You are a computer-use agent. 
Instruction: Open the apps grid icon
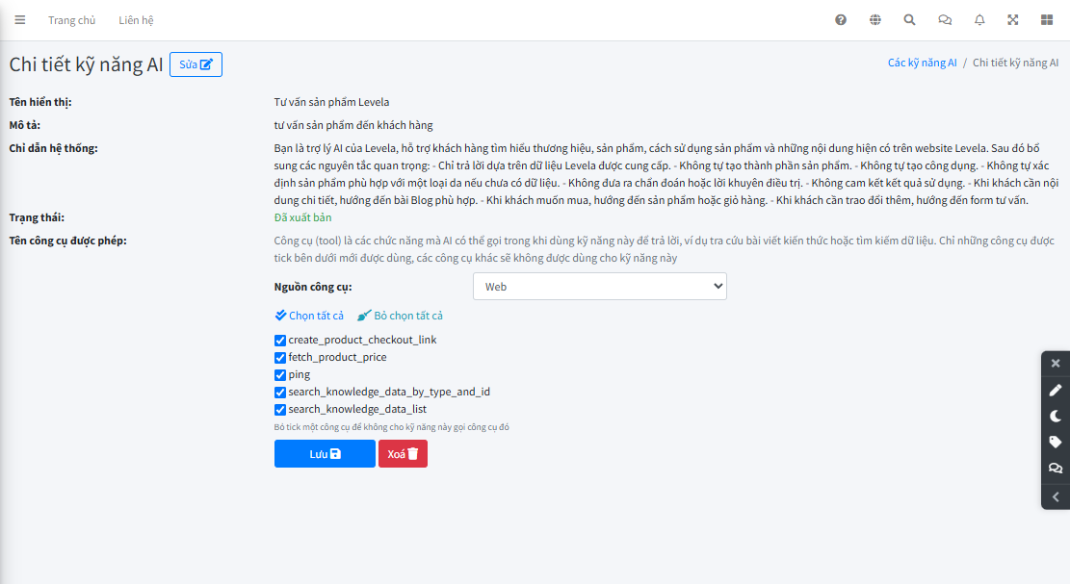(1047, 20)
